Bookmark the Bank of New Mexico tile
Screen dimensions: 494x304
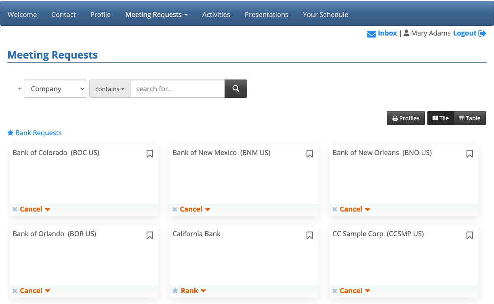click(310, 154)
